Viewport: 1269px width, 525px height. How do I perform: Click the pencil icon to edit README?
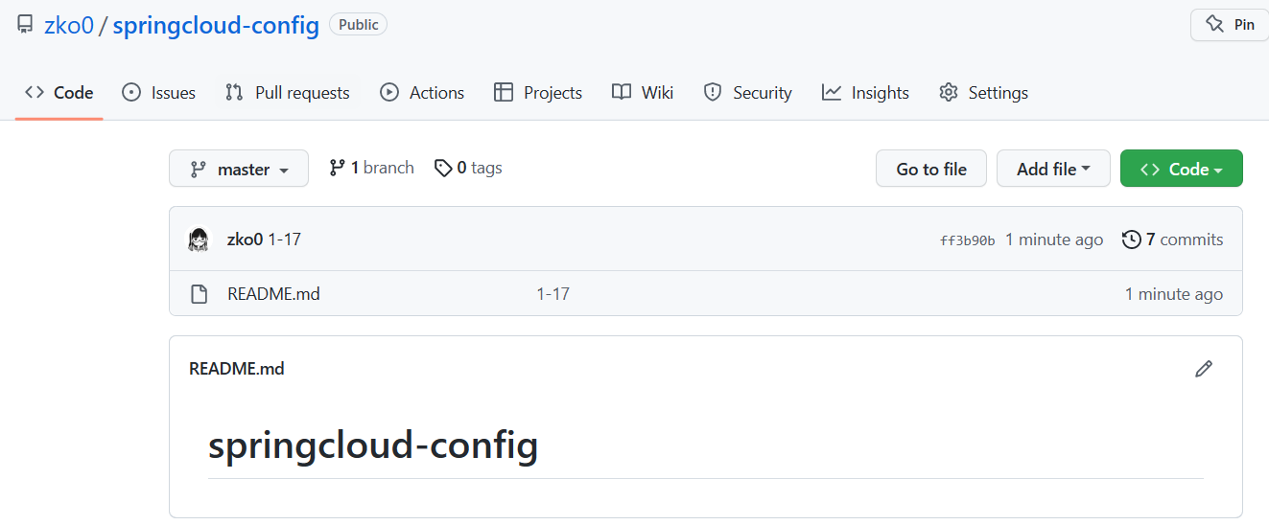point(1204,369)
